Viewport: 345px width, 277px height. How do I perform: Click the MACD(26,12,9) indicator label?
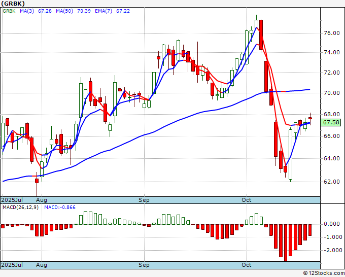20,207
